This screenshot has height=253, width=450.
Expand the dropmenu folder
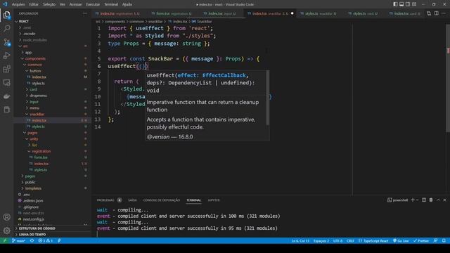pos(27,96)
